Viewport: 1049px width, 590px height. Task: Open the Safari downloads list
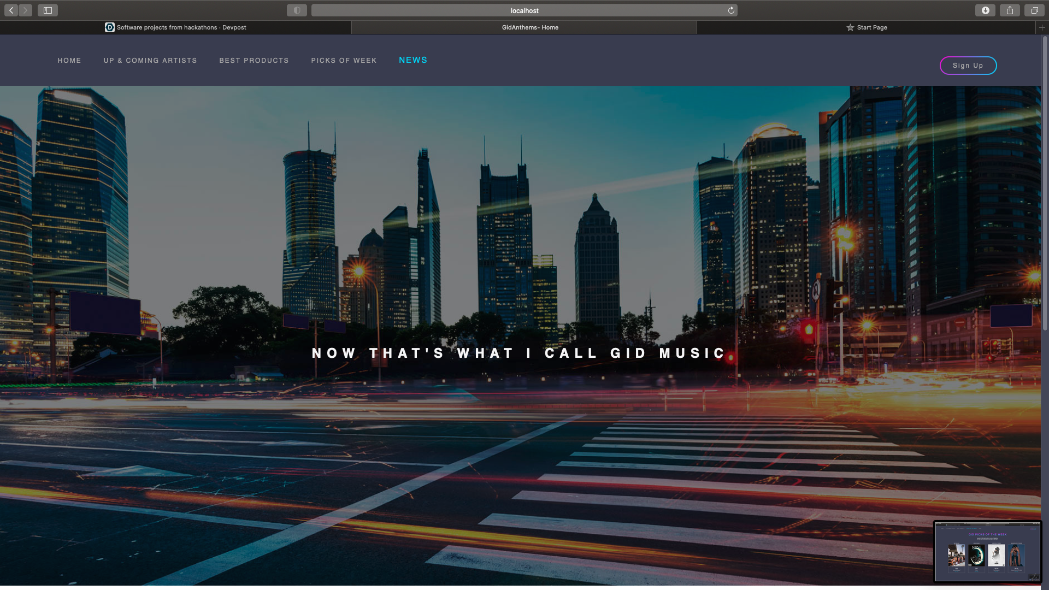[x=985, y=10]
